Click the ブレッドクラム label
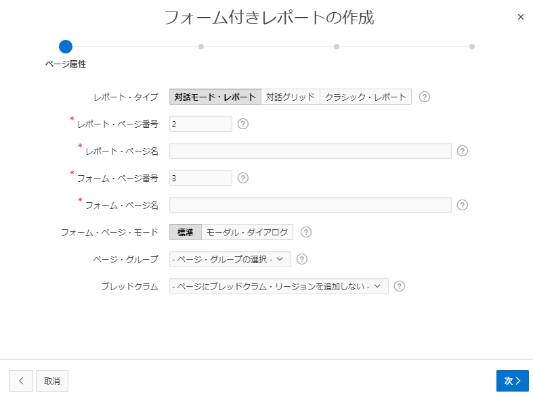This screenshot has width=533, height=397. coord(130,287)
